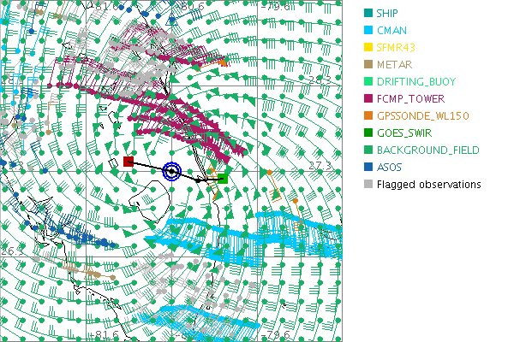Click the gray Flagged observations swatch
Viewport: 514px width, 342px height.
coord(368,185)
